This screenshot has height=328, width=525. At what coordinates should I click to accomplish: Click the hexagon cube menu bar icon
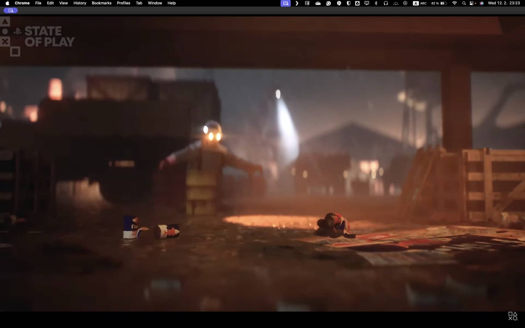[339, 3]
